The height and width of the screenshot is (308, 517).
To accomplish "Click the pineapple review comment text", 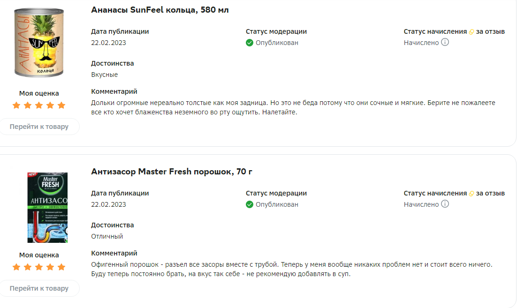I will tap(293, 107).
